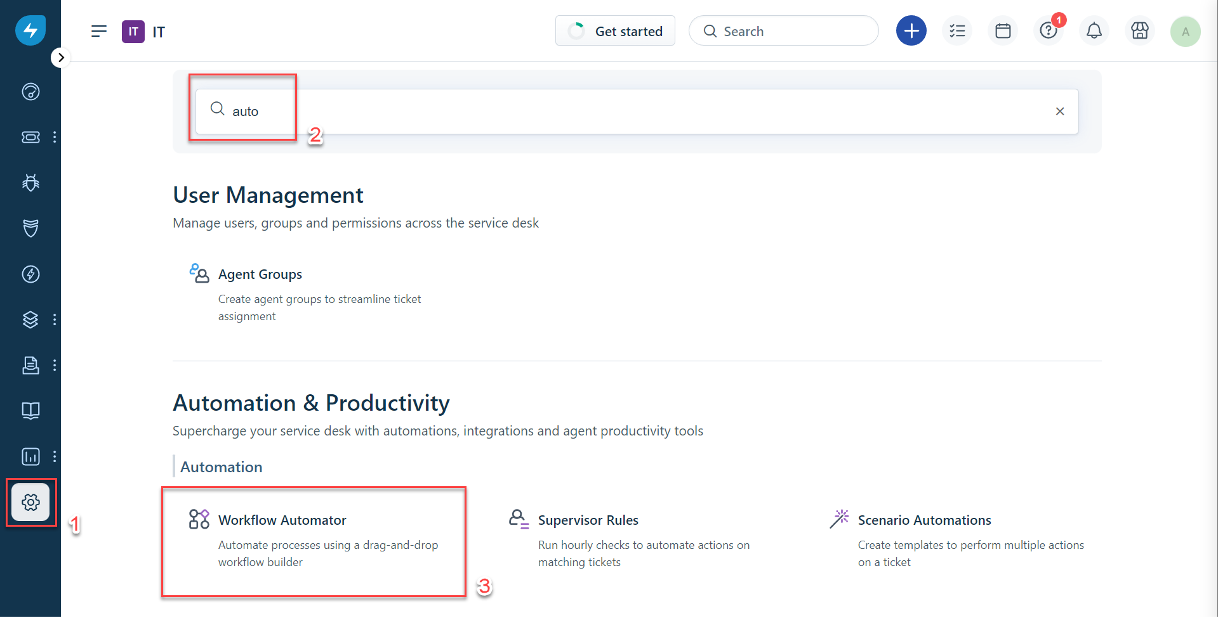The image size is (1218, 618).
Task: Expand the collapsed sidebar with the chevron arrow
Action: click(x=61, y=57)
